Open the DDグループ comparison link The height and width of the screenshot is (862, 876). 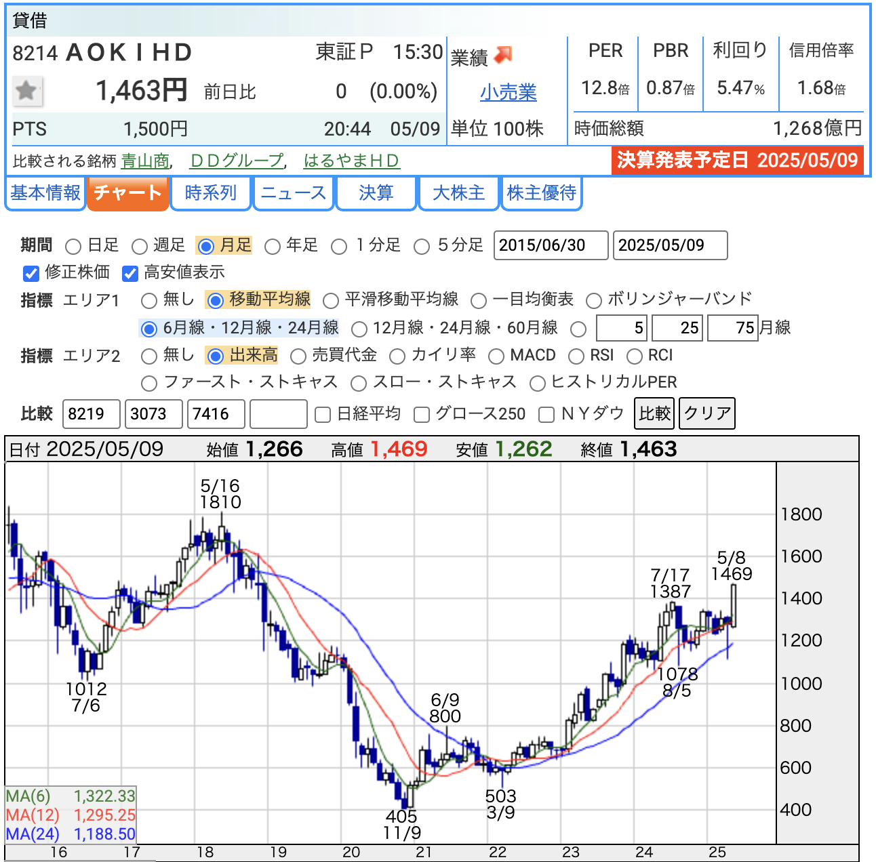point(237,161)
